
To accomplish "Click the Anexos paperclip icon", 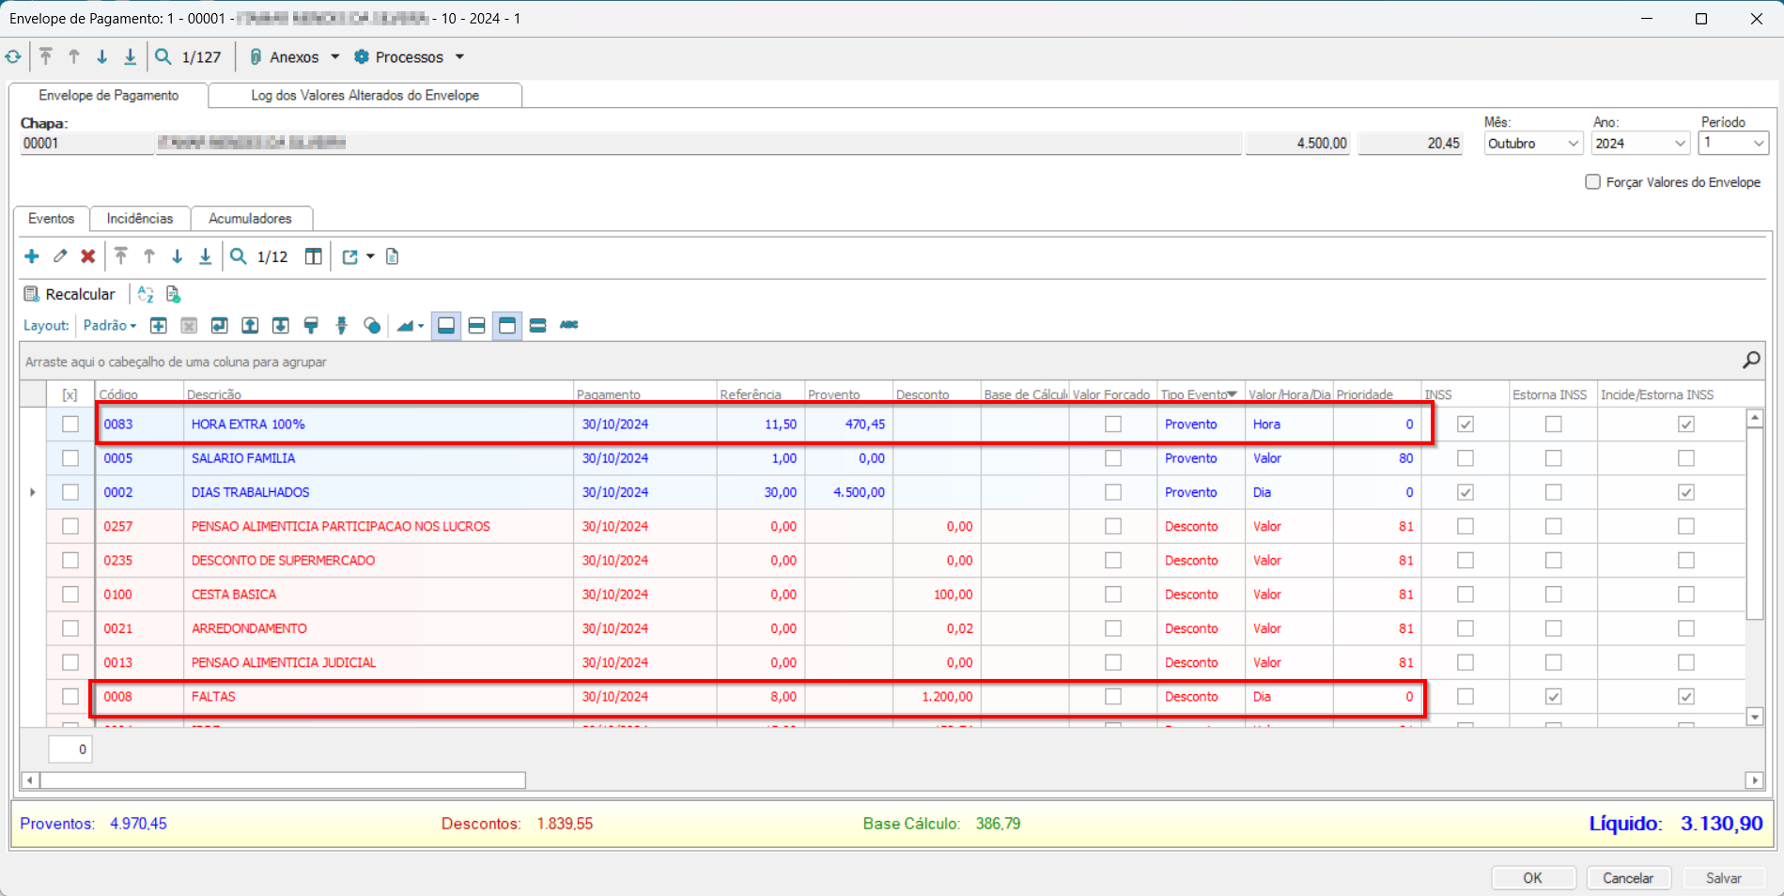I will click(255, 56).
